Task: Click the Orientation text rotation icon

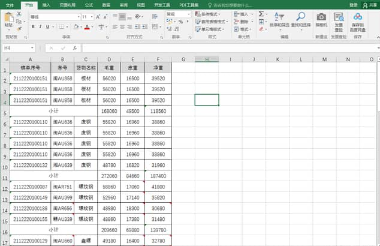Action: click(x=138, y=16)
